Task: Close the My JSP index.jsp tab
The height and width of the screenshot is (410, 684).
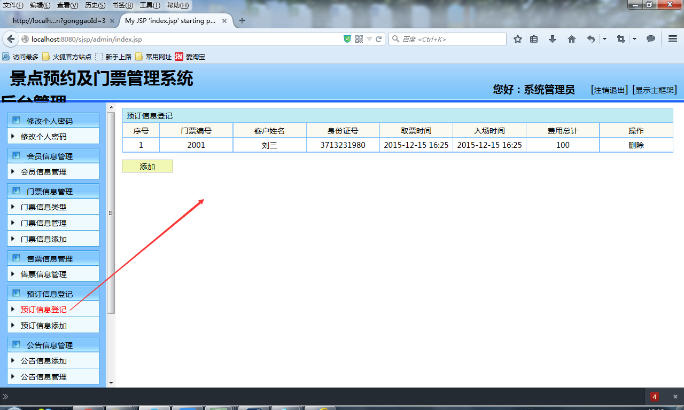Action: [x=224, y=21]
